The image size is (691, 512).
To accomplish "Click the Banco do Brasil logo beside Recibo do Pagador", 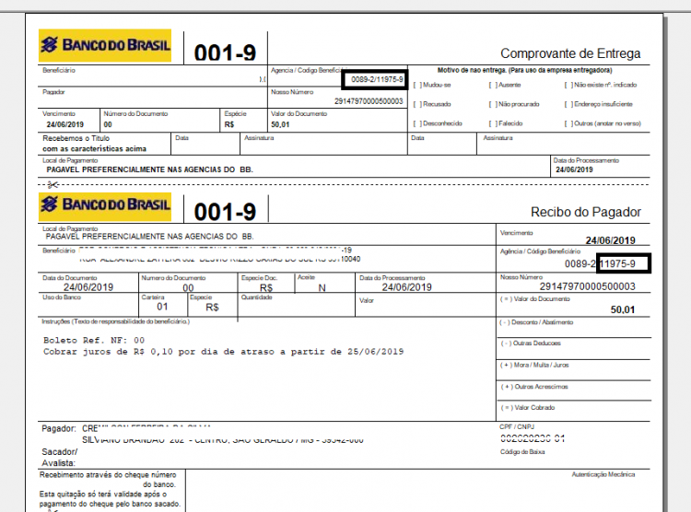I will pos(105,206).
